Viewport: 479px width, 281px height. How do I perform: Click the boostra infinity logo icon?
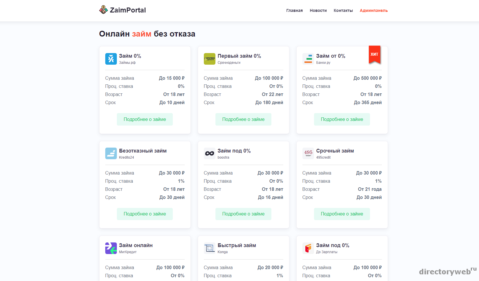tap(210, 153)
